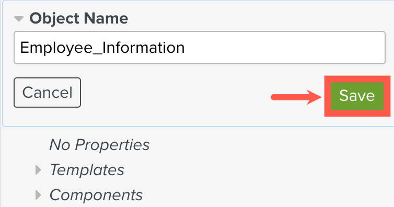Collapse the Object Name section triangle

tap(19, 19)
